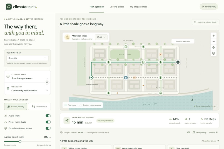
Task: Click the tree marker on Fern Lane
Action: click(x=143, y=47)
